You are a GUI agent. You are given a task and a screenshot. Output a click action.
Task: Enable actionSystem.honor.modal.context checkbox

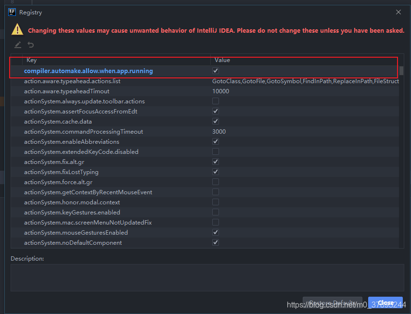(216, 202)
